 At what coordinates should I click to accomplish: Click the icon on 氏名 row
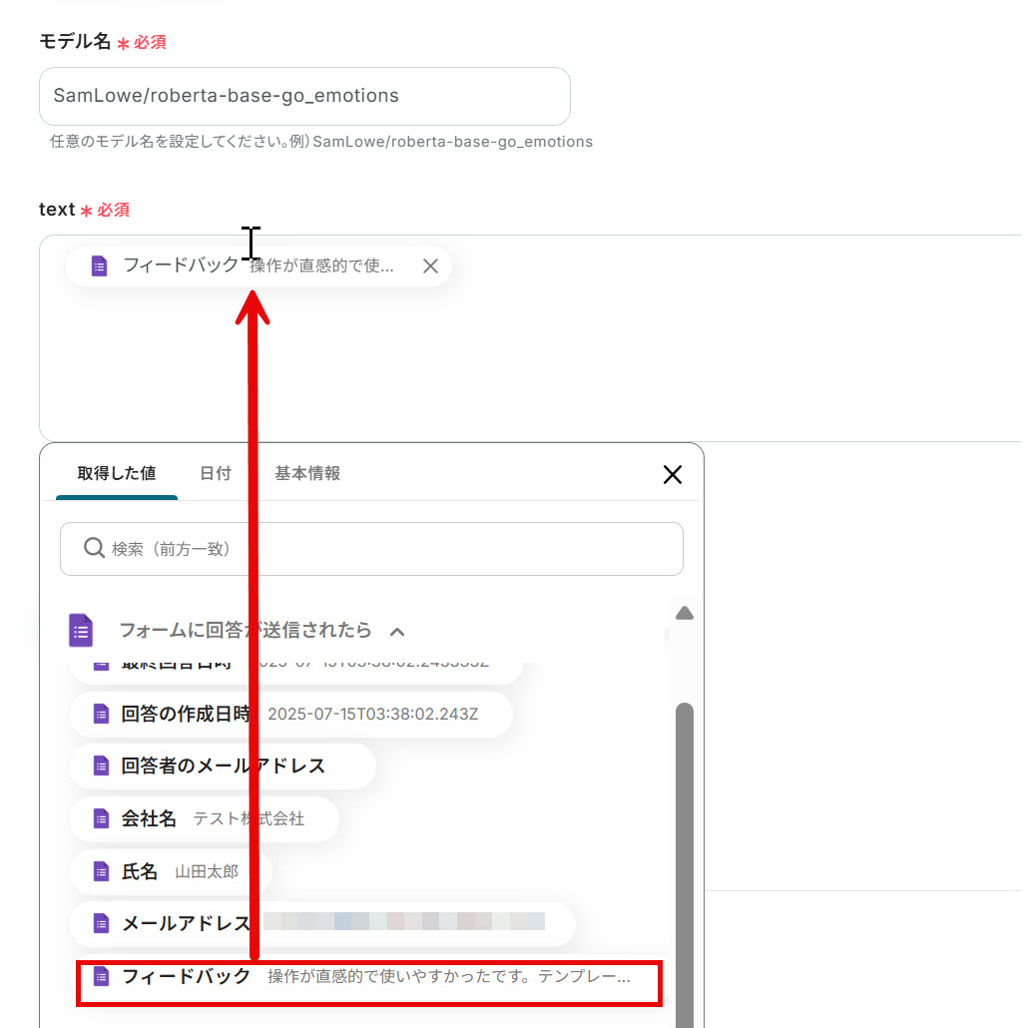101,871
